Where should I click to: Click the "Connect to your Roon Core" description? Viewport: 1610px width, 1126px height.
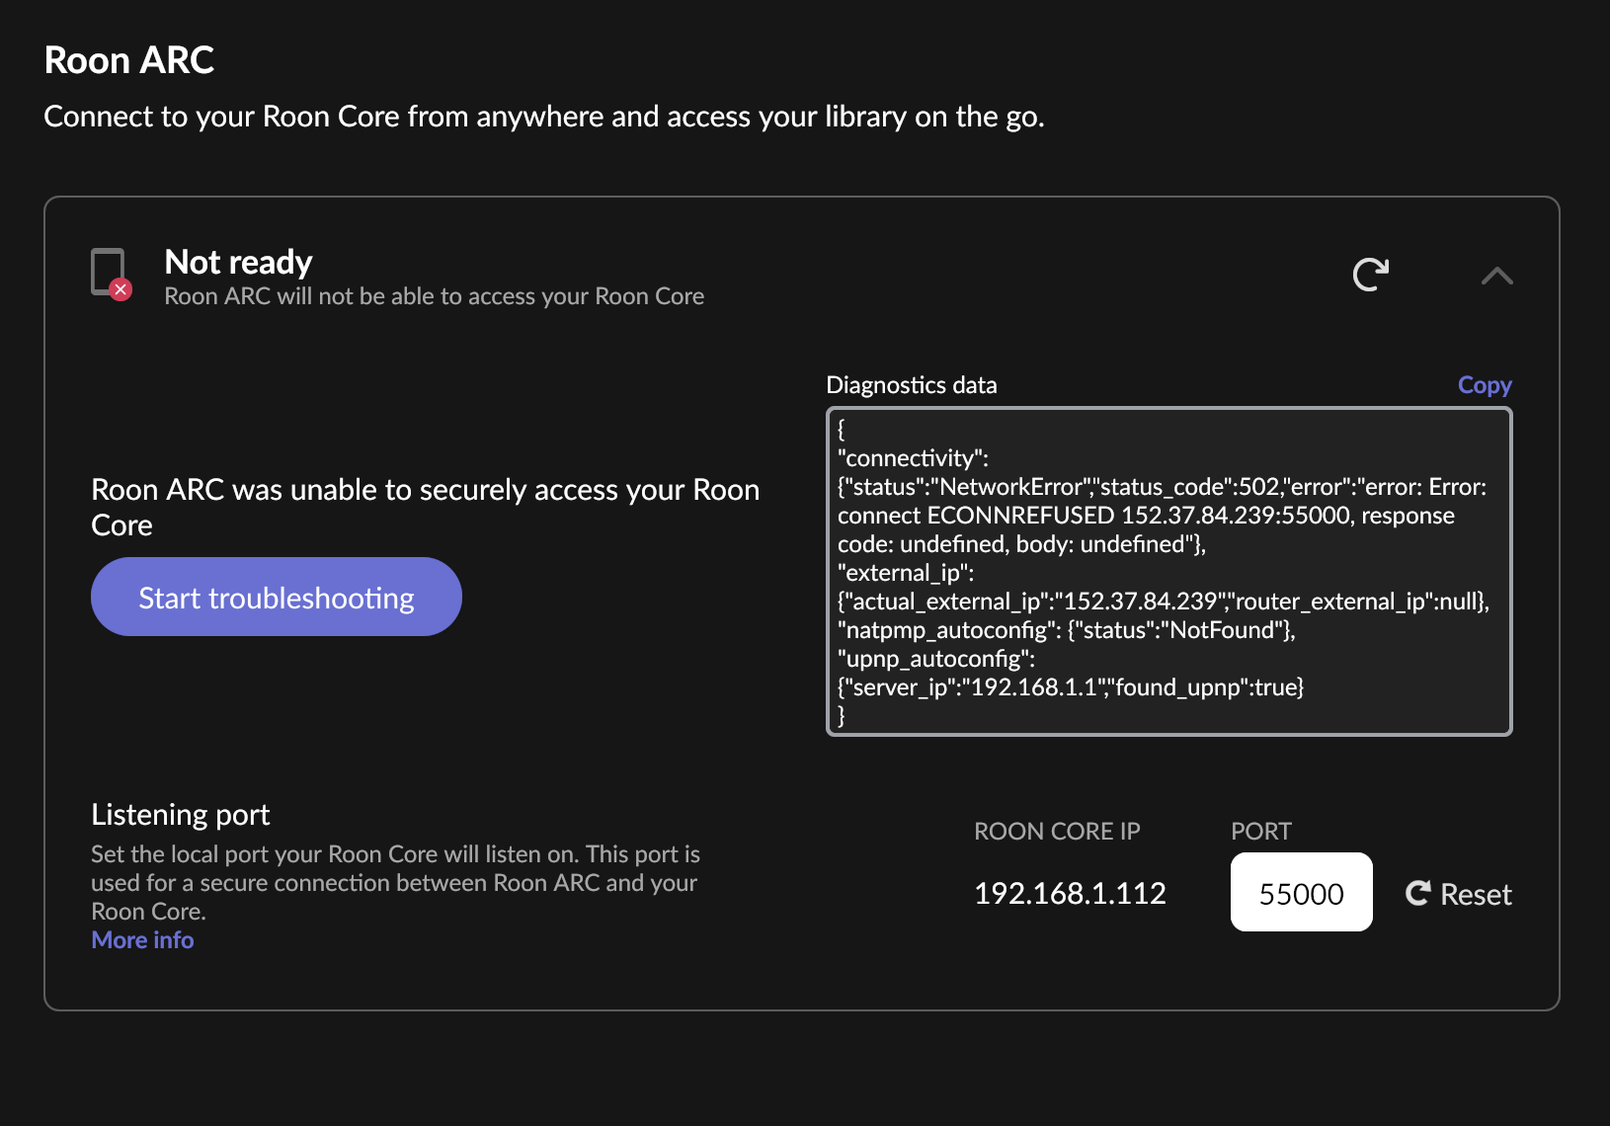[544, 117]
